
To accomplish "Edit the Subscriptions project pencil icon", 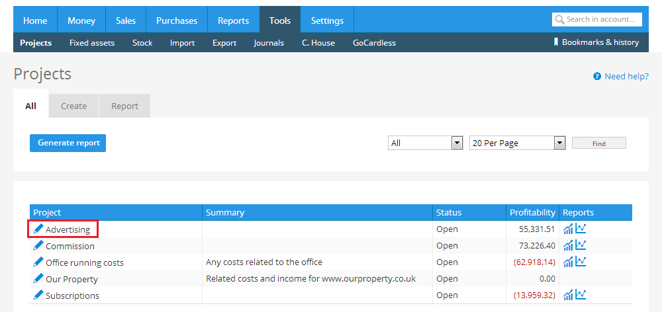I will [x=38, y=295].
